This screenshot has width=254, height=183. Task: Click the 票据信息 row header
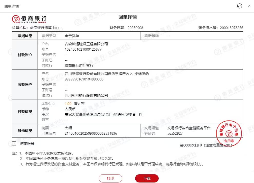pos(25,36)
